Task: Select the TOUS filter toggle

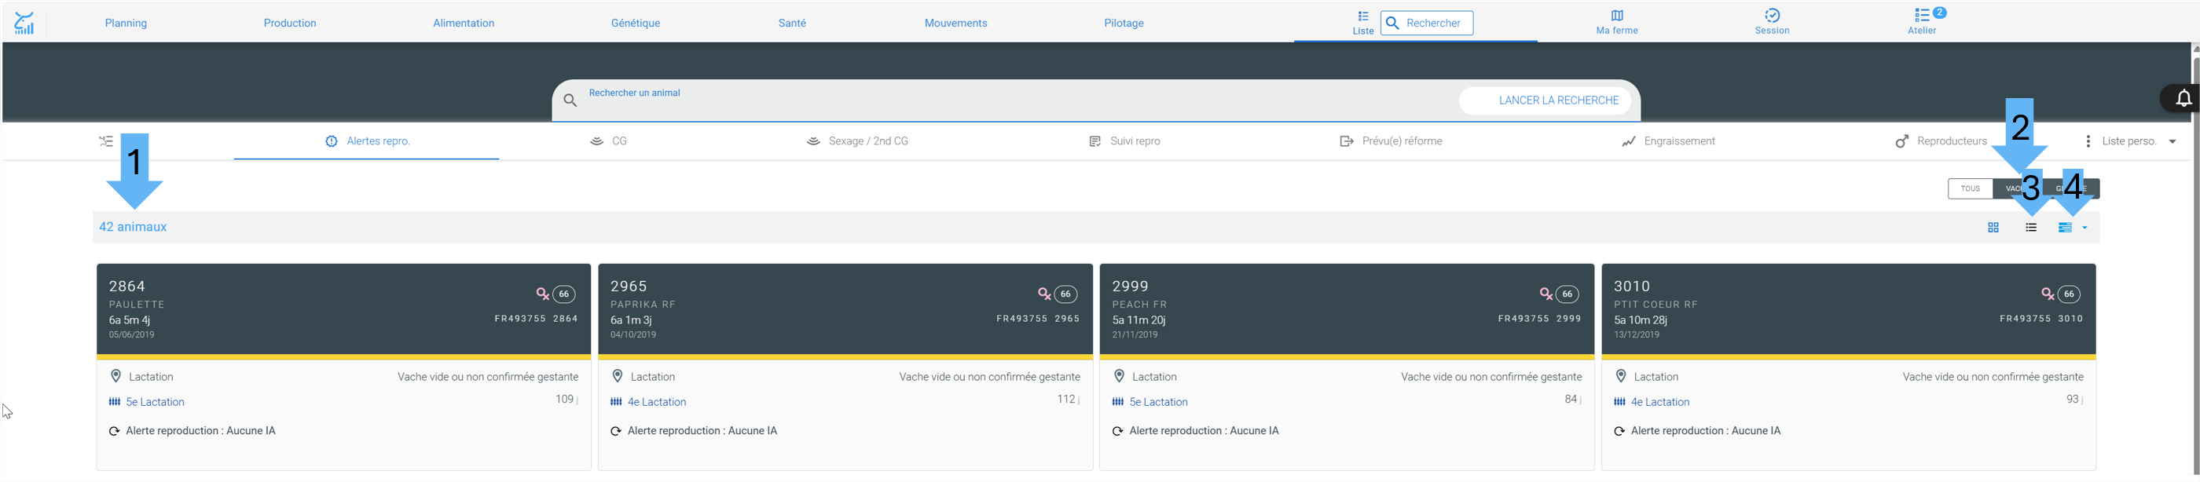Action: point(1970,188)
